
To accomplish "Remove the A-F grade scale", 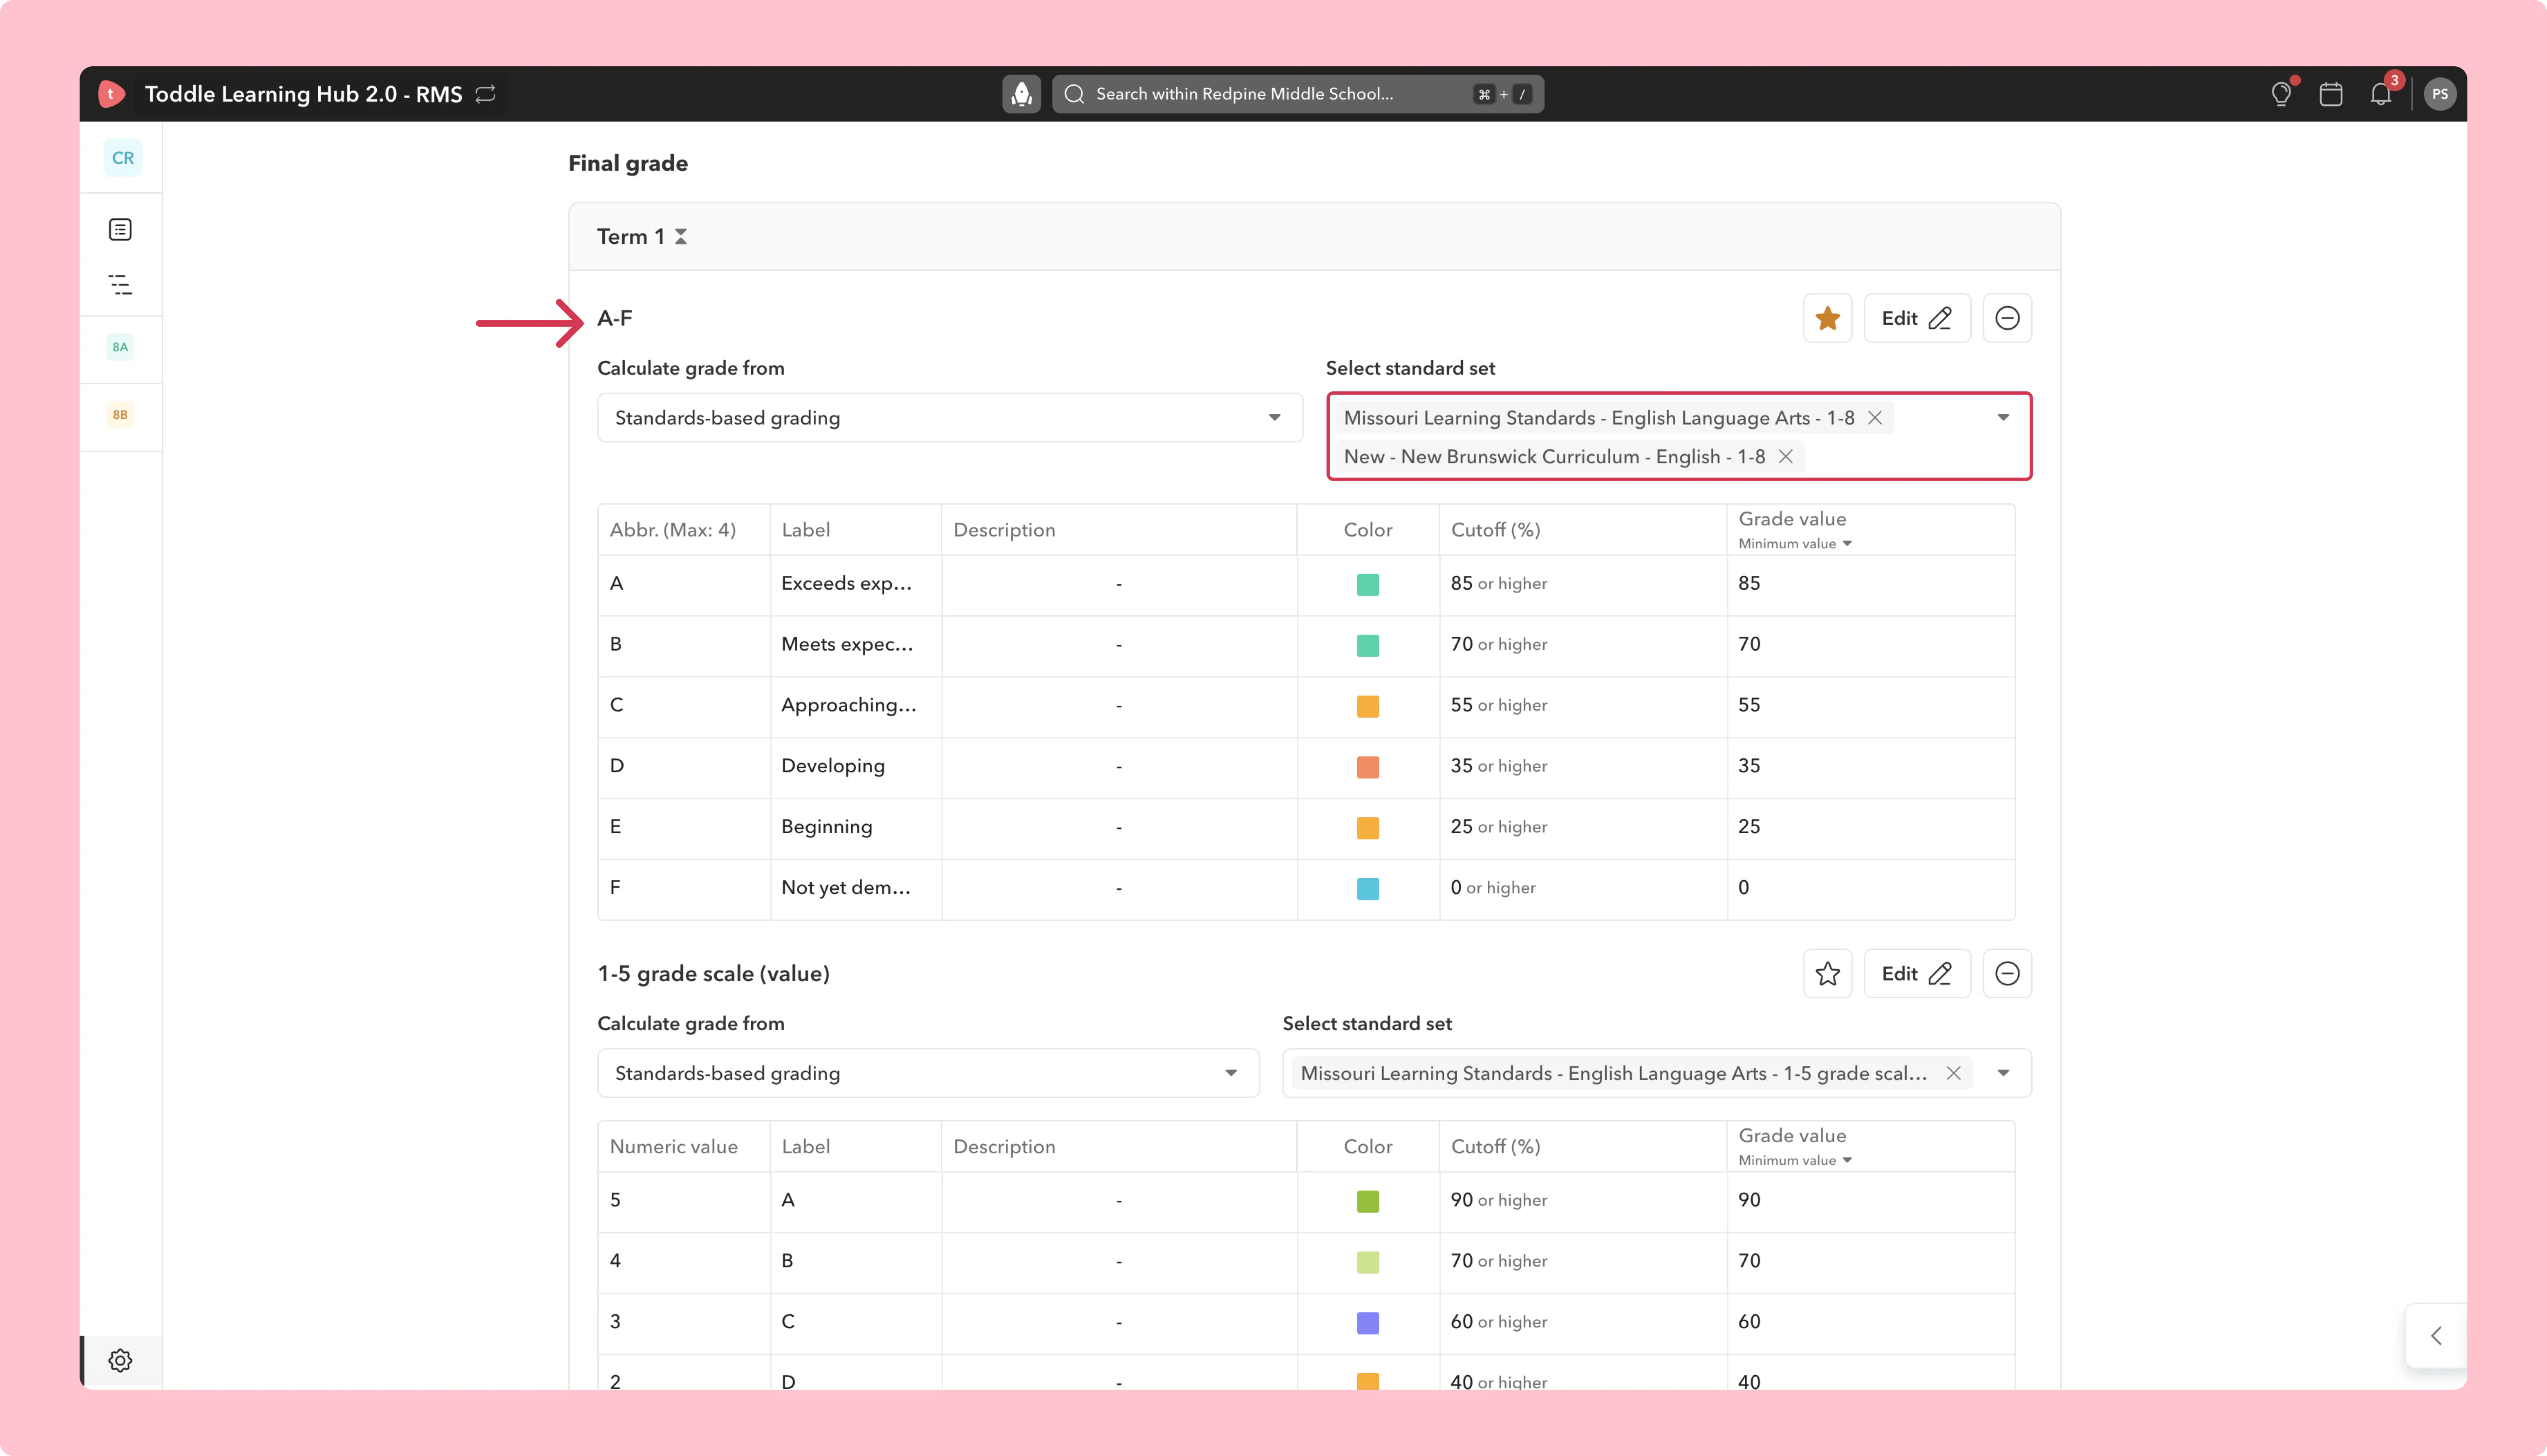I will pos(2007,318).
